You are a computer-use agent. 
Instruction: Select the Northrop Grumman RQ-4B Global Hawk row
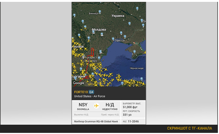point(96,121)
